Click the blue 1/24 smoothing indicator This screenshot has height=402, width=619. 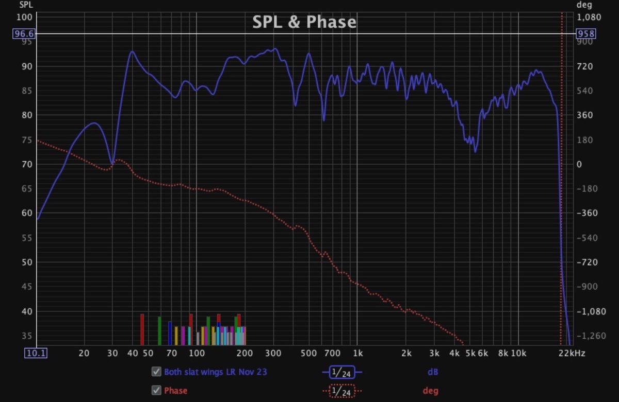click(x=342, y=372)
